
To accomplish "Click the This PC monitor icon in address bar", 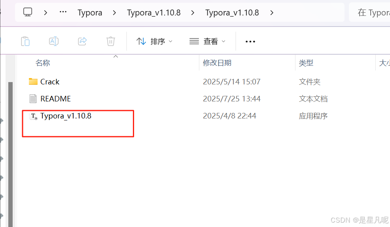I will (x=28, y=12).
